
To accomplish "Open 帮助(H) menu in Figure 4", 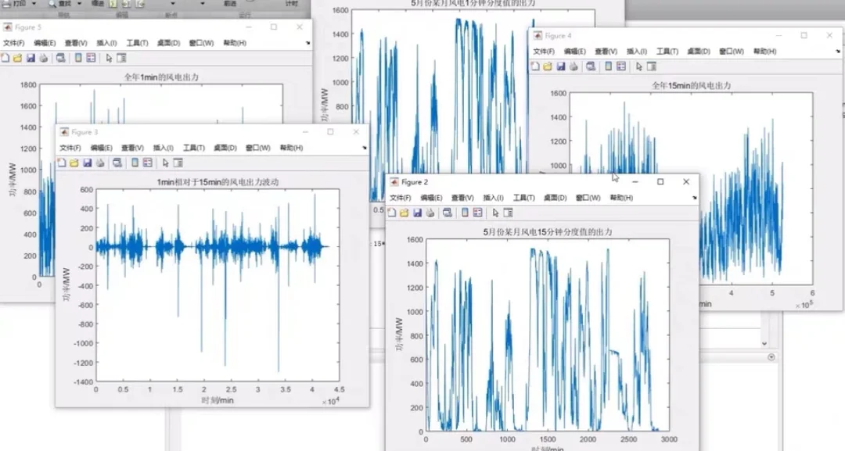I will point(764,52).
